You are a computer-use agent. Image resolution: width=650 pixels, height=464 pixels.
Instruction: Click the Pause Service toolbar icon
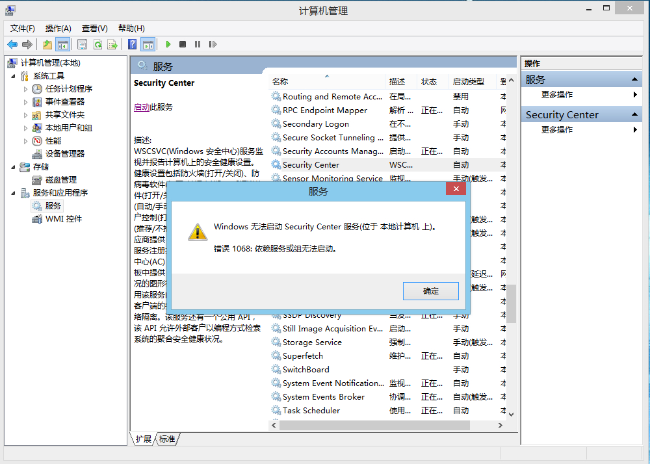198,44
